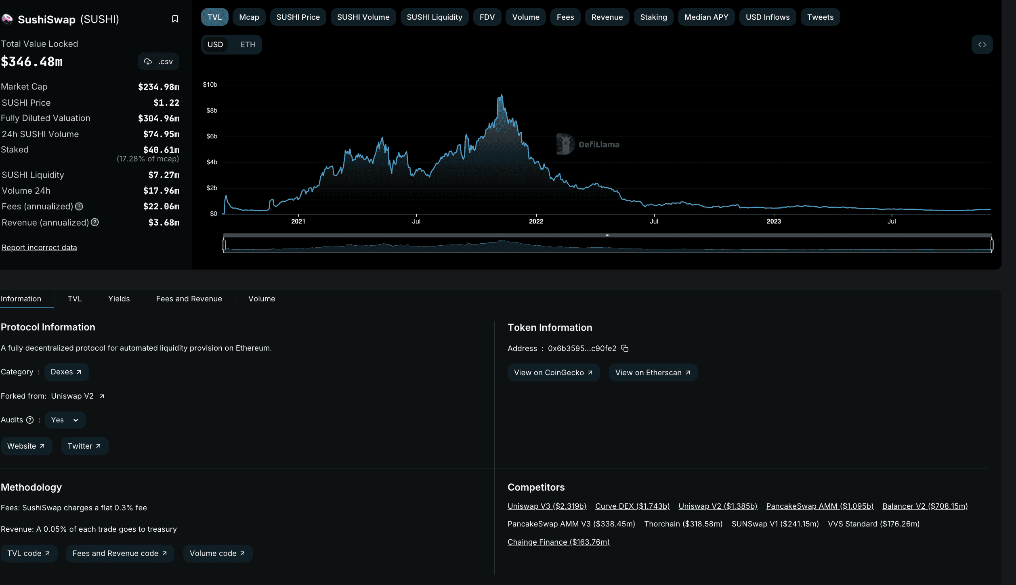Download data with the .csv cloud button
The width and height of the screenshot is (1016, 585).
click(x=158, y=62)
